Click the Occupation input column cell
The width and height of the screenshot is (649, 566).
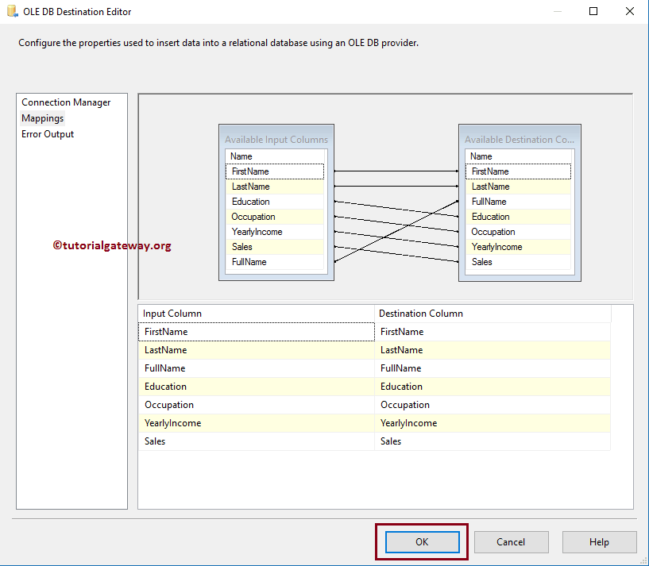[254, 404]
